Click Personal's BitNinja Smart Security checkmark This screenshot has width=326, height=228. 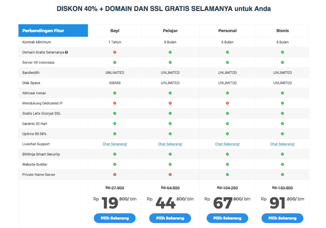(227, 154)
